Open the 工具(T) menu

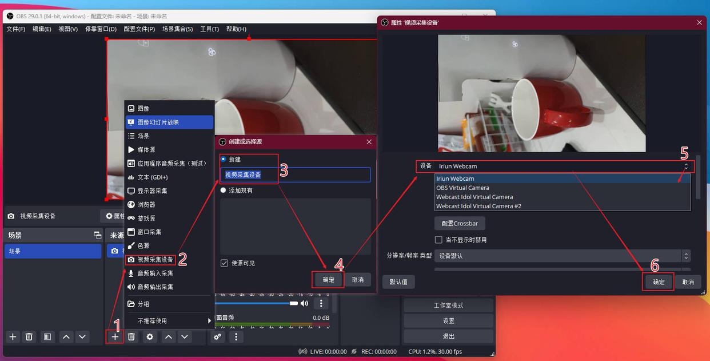click(211, 29)
